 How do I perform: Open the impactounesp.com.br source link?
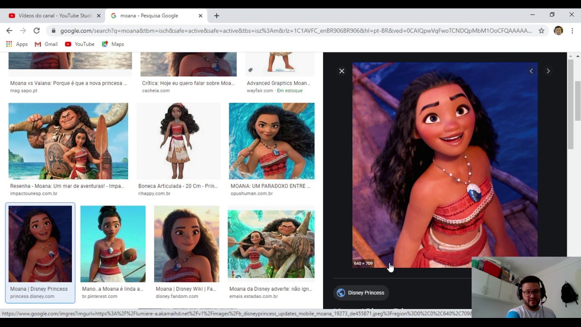click(34, 193)
